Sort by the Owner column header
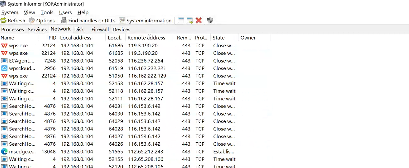Viewport: 409px width, 168px height. tap(254, 38)
